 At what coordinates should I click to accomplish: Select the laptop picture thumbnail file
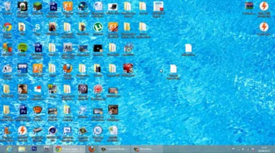(x=113, y=7)
